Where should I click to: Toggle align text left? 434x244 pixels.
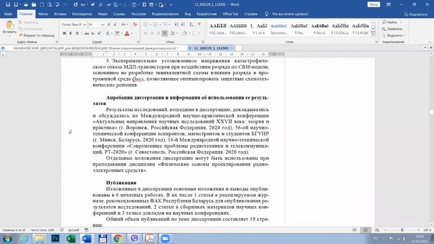click(x=146, y=33)
